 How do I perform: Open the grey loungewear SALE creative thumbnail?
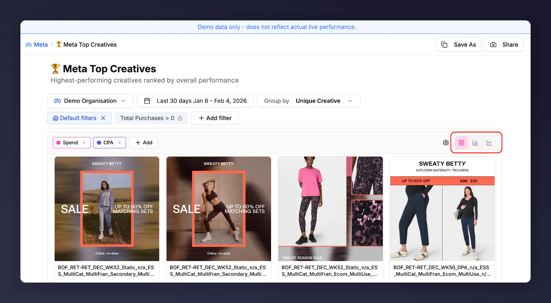[107, 209]
